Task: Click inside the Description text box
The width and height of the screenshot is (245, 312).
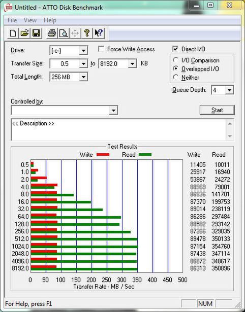Action: pyautogui.click(x=119, y=130)
